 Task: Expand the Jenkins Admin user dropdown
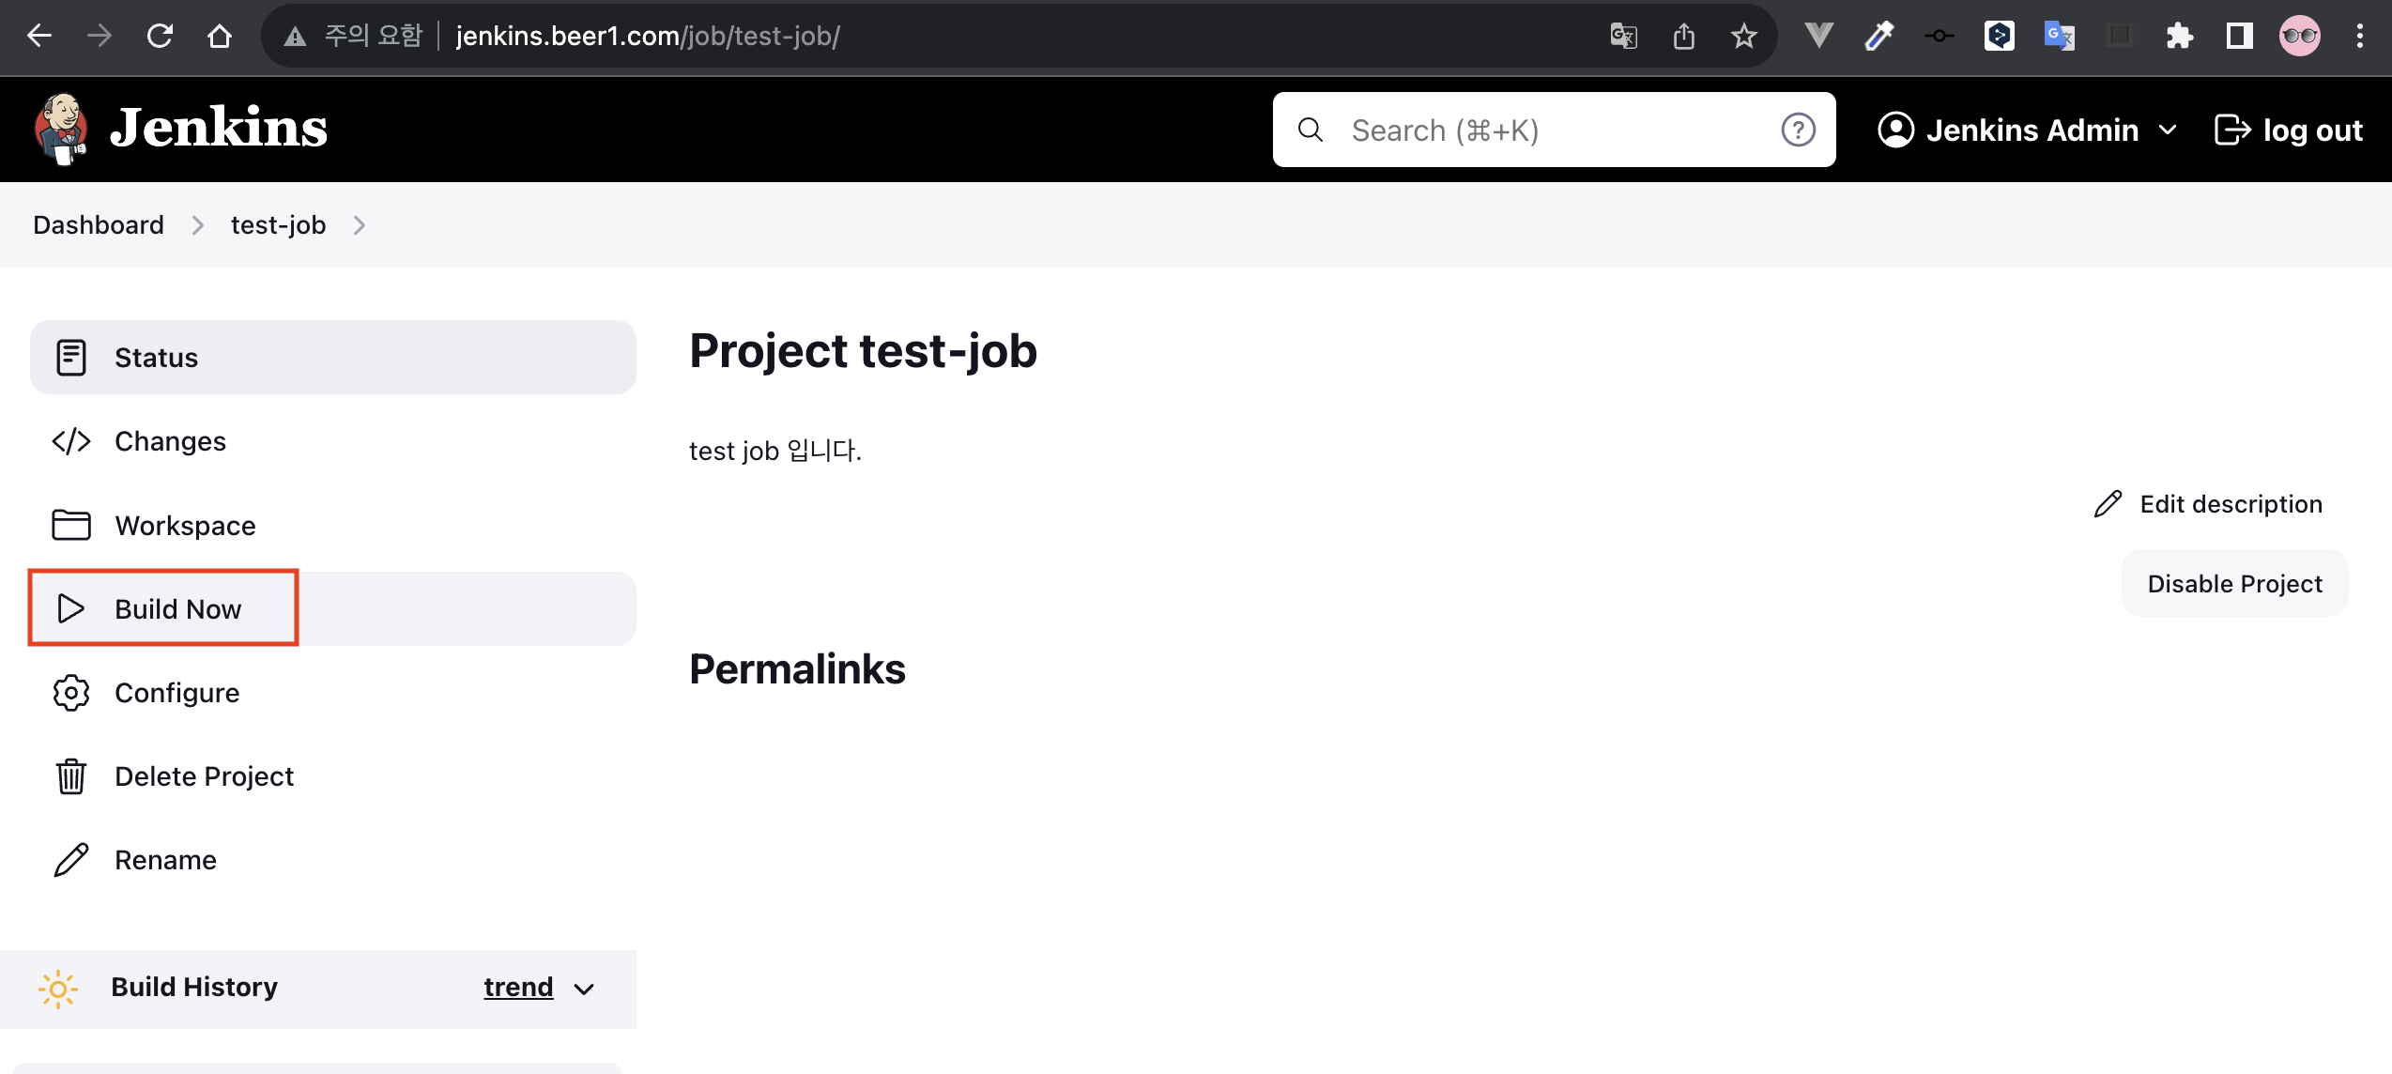[x=2168, y=130]
